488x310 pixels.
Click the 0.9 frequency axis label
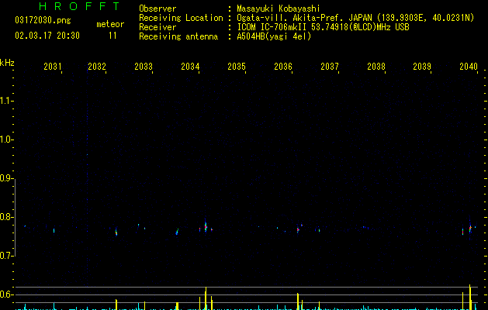pyautogui.click(x=6, y=178)
